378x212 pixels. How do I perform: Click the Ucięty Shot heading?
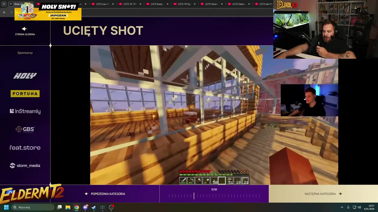click(103, 31)
